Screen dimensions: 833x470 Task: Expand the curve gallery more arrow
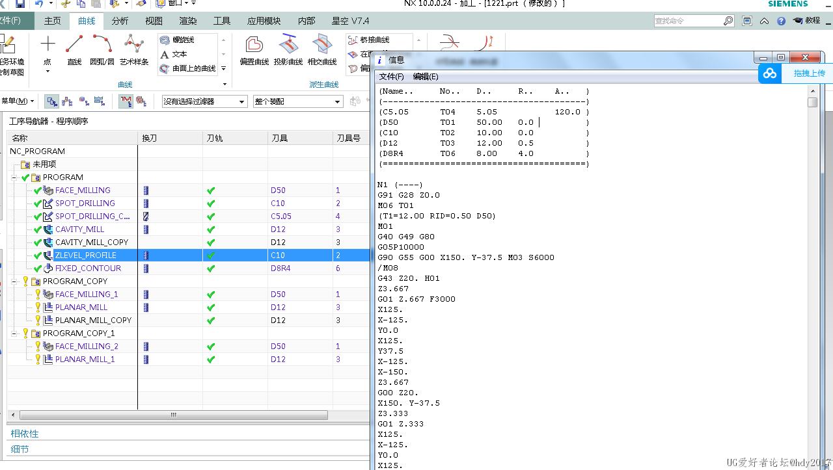coord(223,68)
